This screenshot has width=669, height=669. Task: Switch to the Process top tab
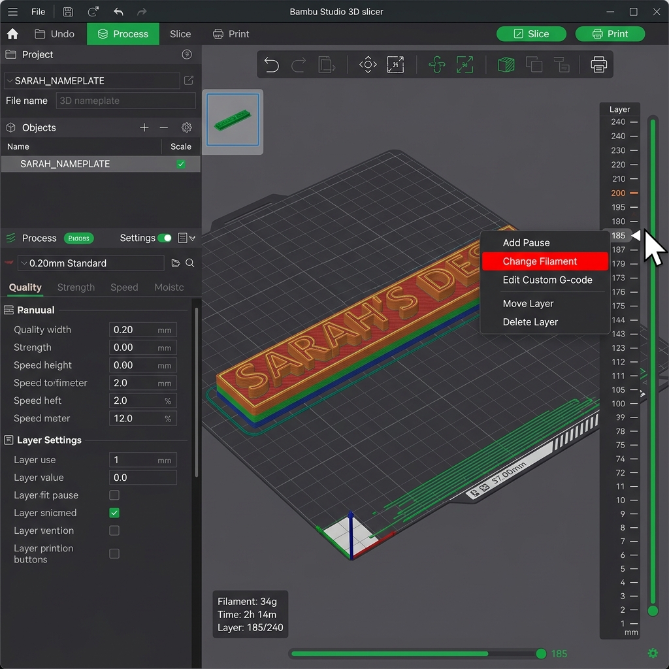pos(123,34)
